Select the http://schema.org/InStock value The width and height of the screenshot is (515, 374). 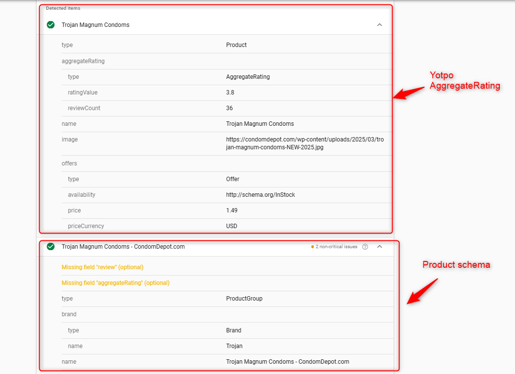[x=260, y=195]
